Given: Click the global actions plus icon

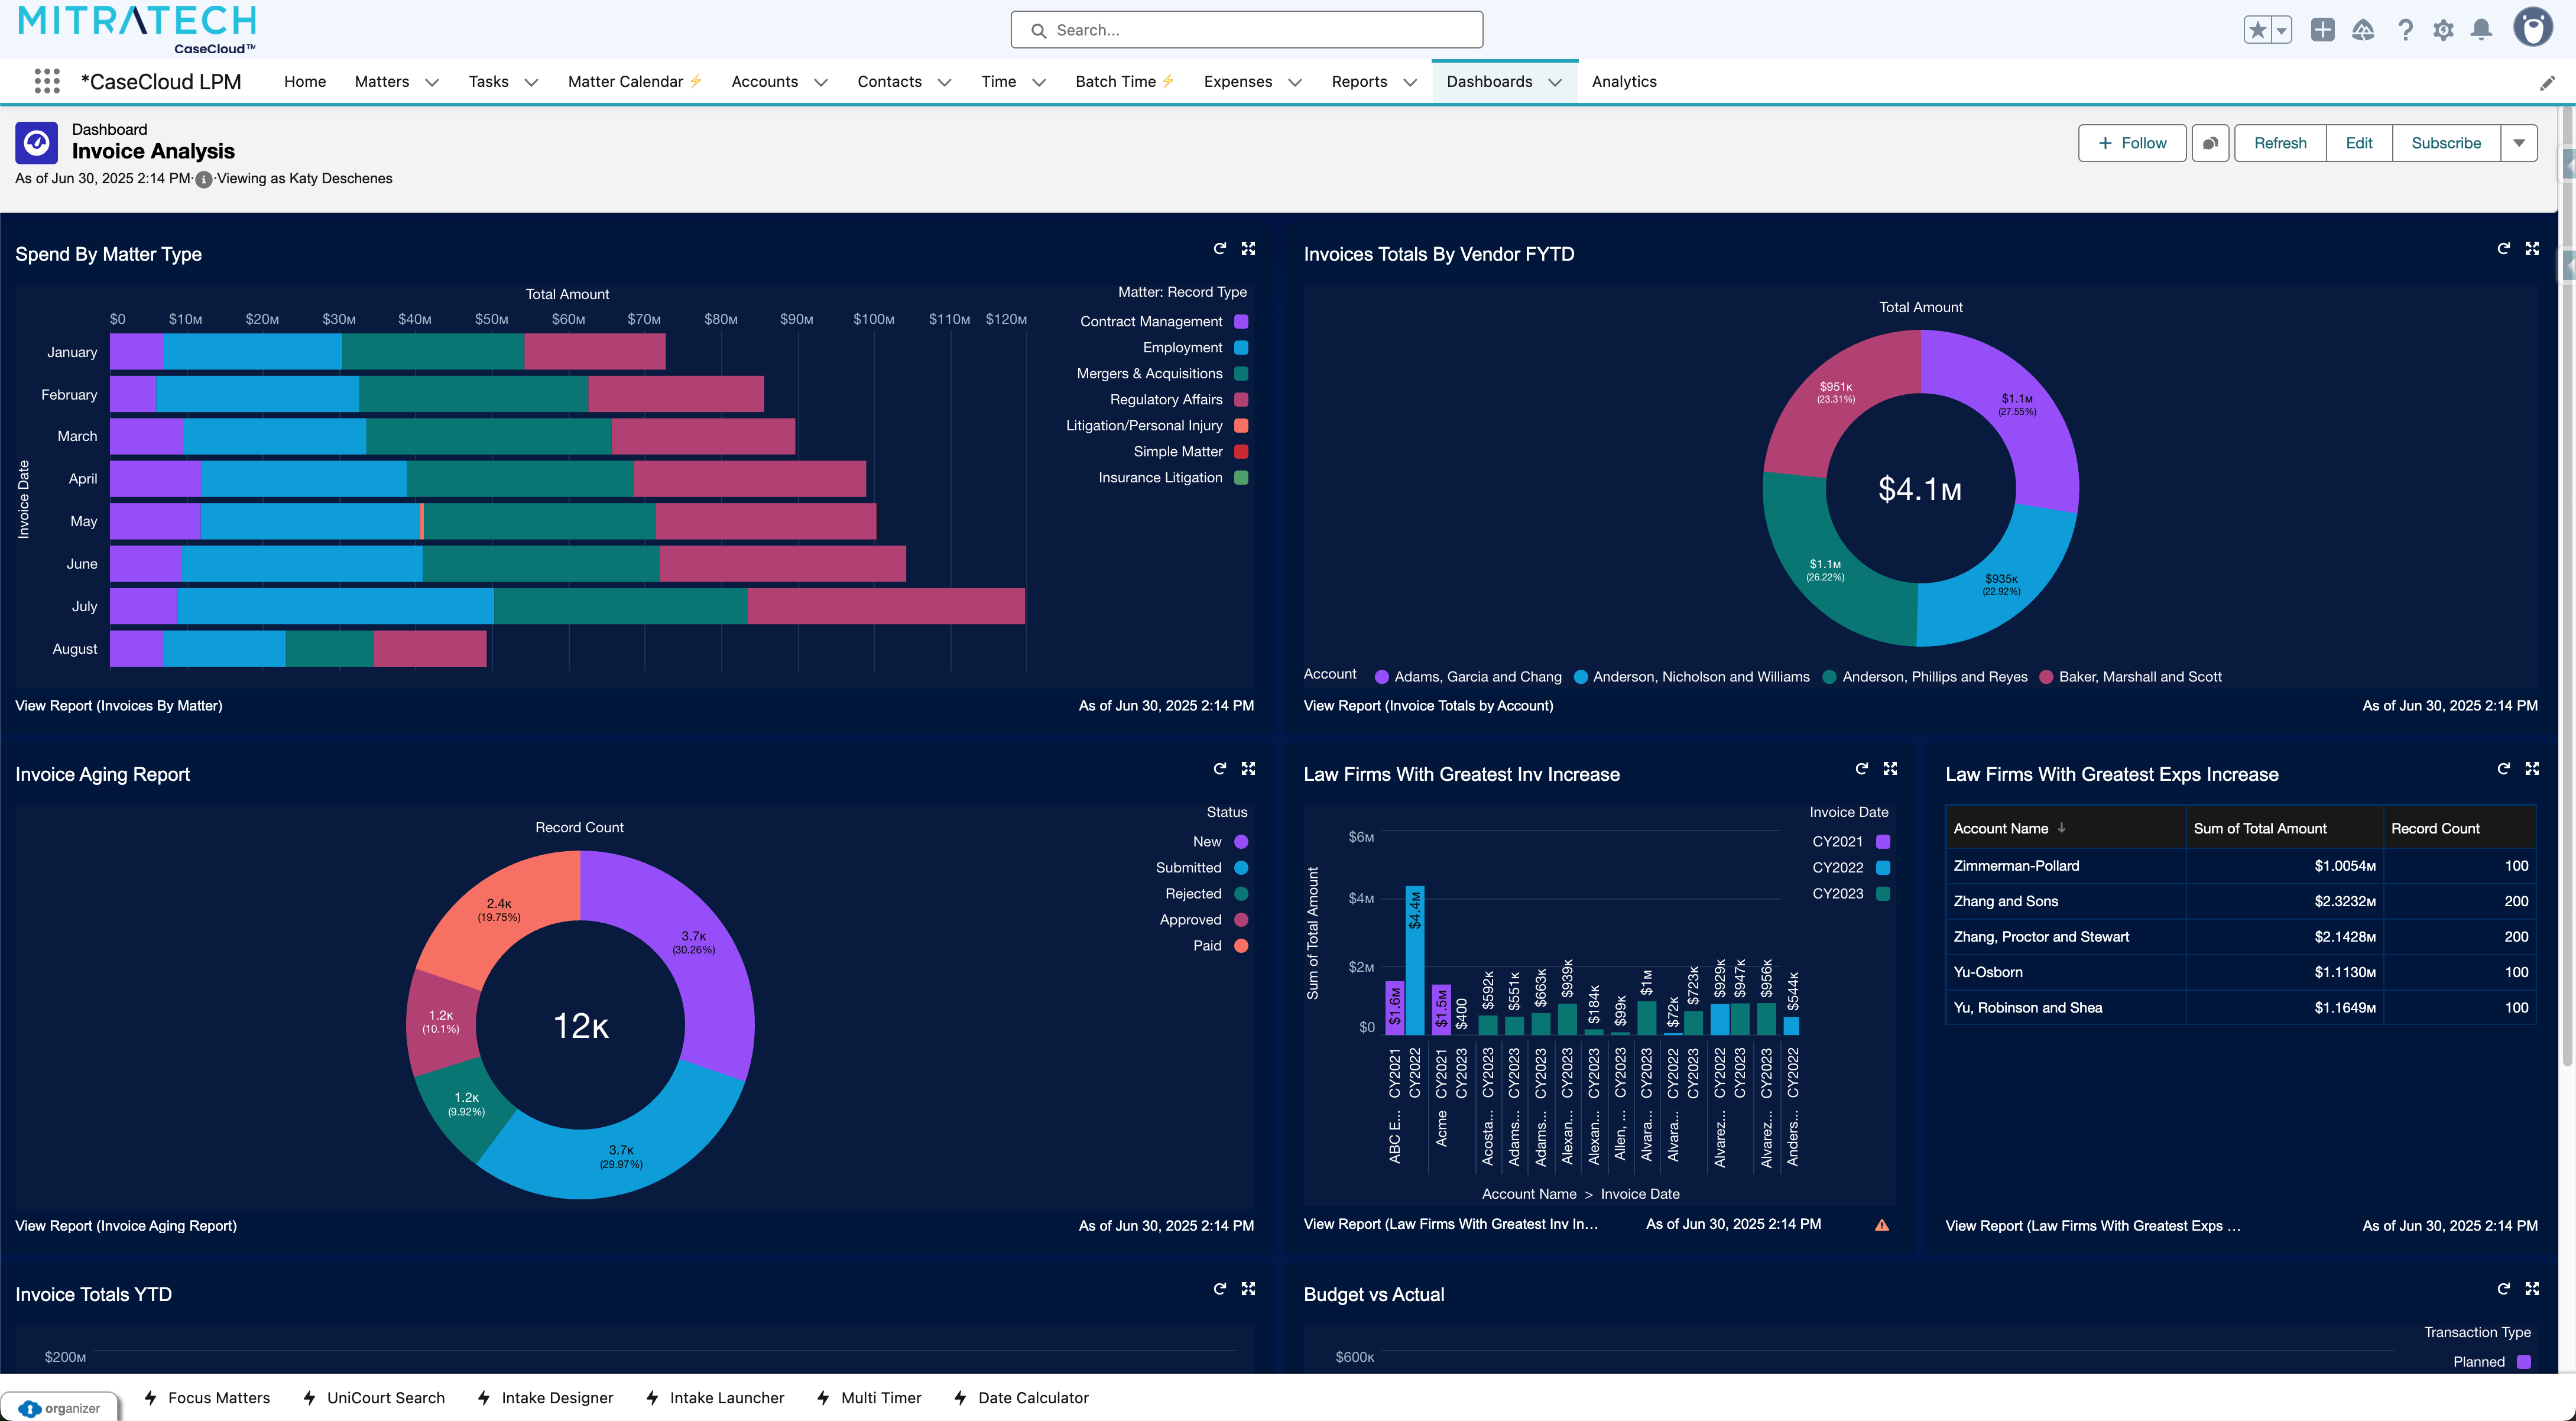Looking at the screenshot, I should click(2322, 30).
